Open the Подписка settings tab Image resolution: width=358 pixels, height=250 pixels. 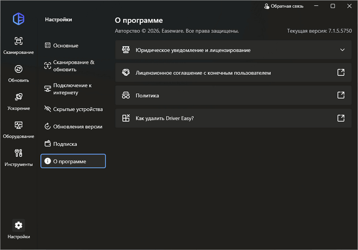[73, 144]
